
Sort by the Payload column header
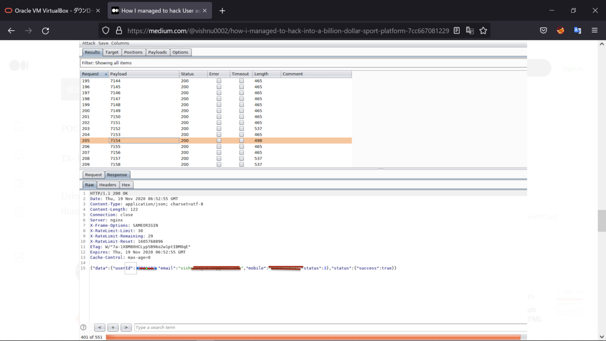(x=144, y=74)
